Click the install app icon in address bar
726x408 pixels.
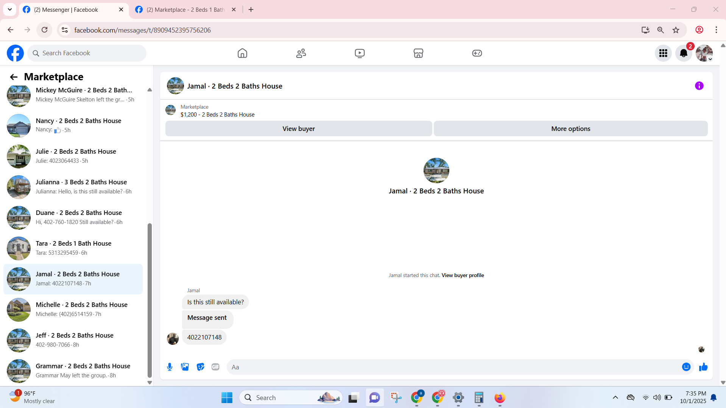[x=645, y=30]
